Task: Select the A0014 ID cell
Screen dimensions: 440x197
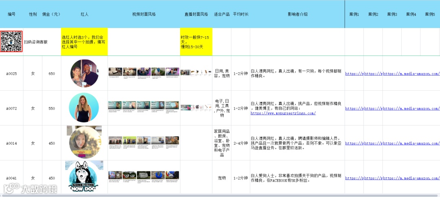Action: (11, 143)
